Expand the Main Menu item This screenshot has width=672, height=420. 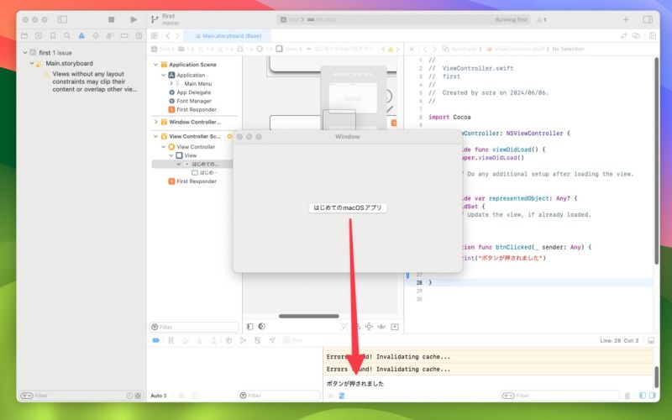pos(171,83)
